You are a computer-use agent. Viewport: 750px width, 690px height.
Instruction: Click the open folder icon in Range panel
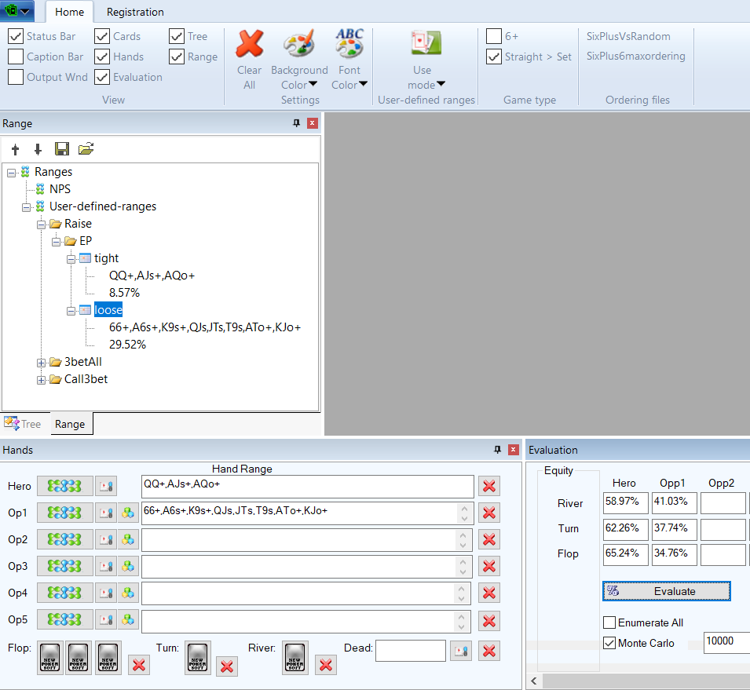pos(86,149)
